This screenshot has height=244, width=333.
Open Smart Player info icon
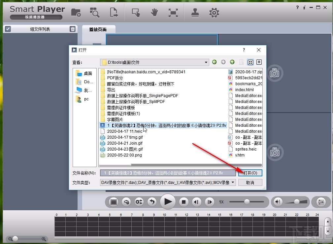coord(304,8)
